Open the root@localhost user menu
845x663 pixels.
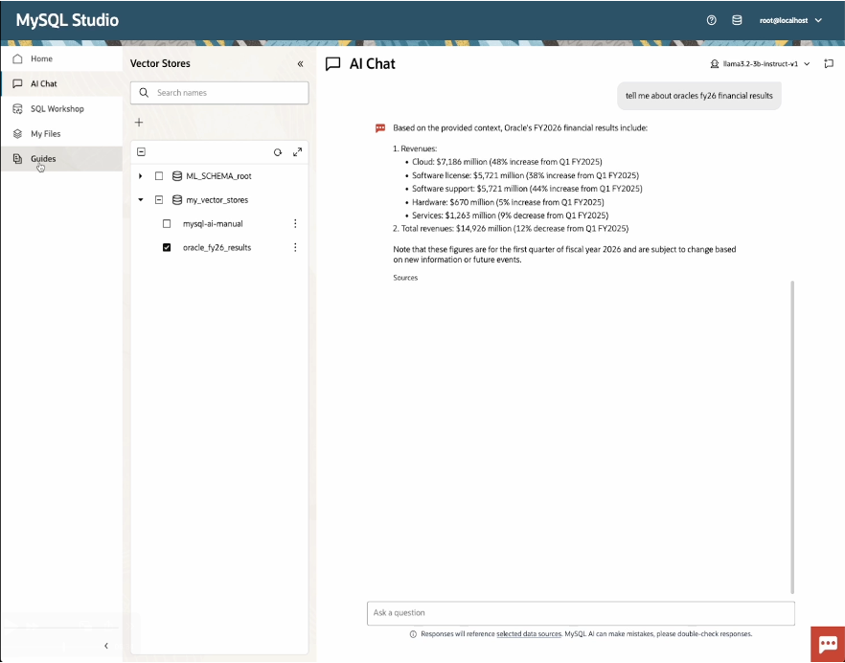[x=790, y=20]
